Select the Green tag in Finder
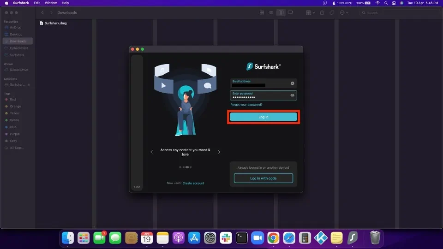 coord(18,120)
